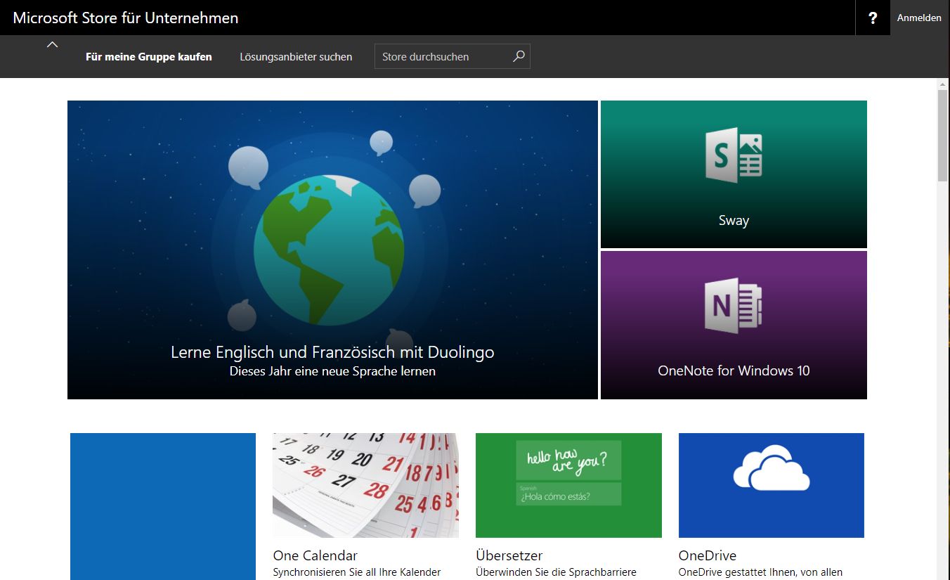Select the 'Für meine Gruppe kaufen' menu
This screenshot has height=580, width=950.
(x=149, y=57)
